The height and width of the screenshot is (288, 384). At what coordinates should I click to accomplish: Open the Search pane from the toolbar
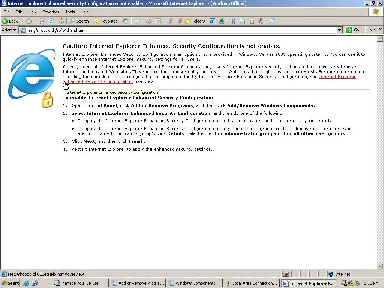79,21
